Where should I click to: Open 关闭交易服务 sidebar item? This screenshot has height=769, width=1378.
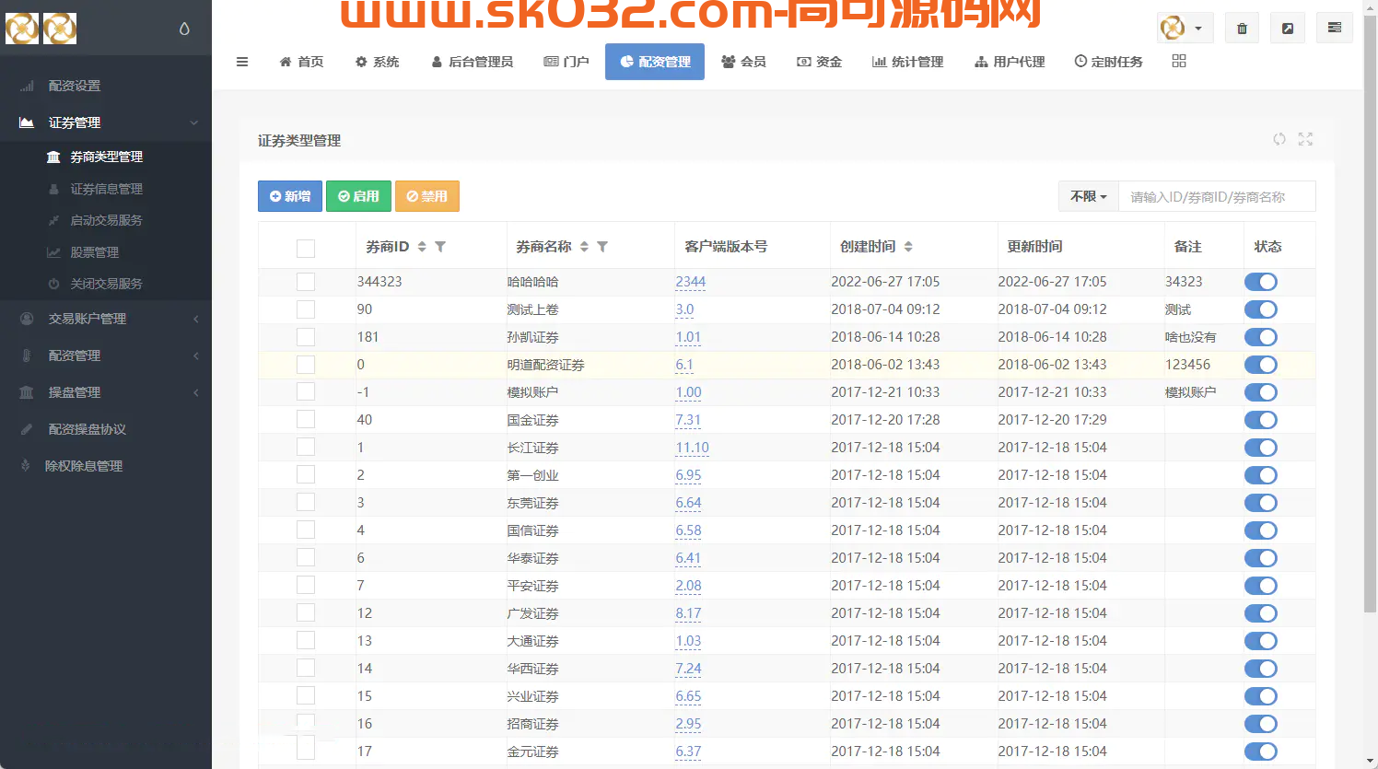(106, 284)
